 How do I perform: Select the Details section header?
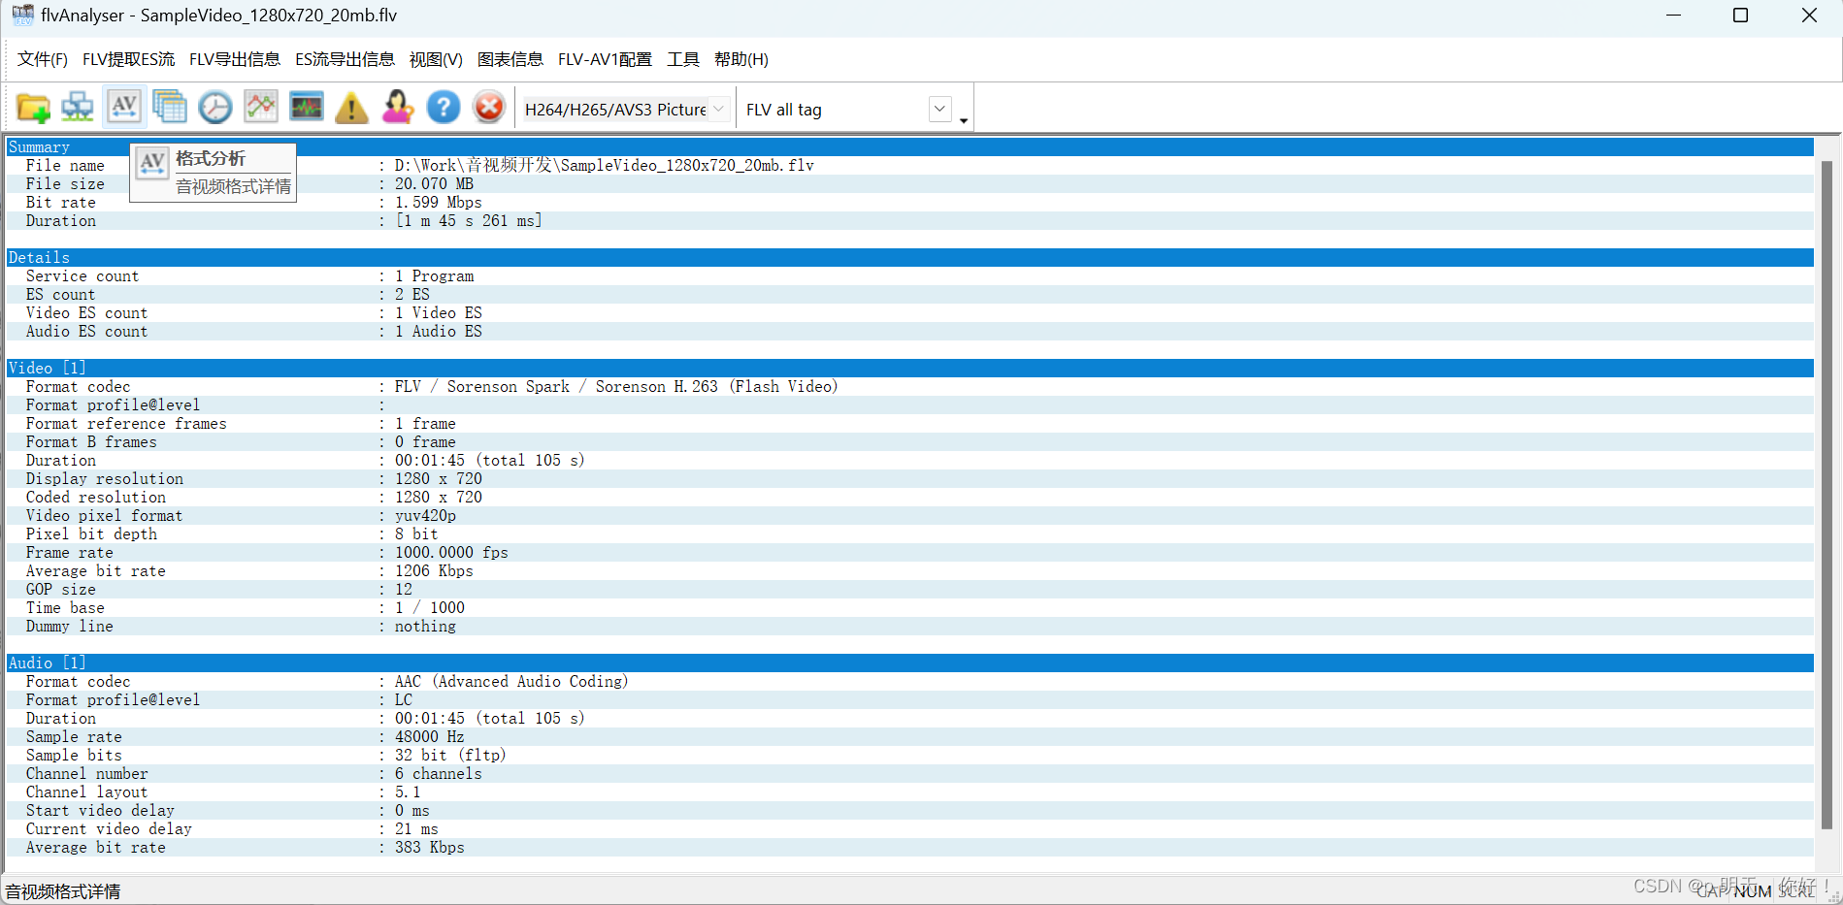coord(910,257)
